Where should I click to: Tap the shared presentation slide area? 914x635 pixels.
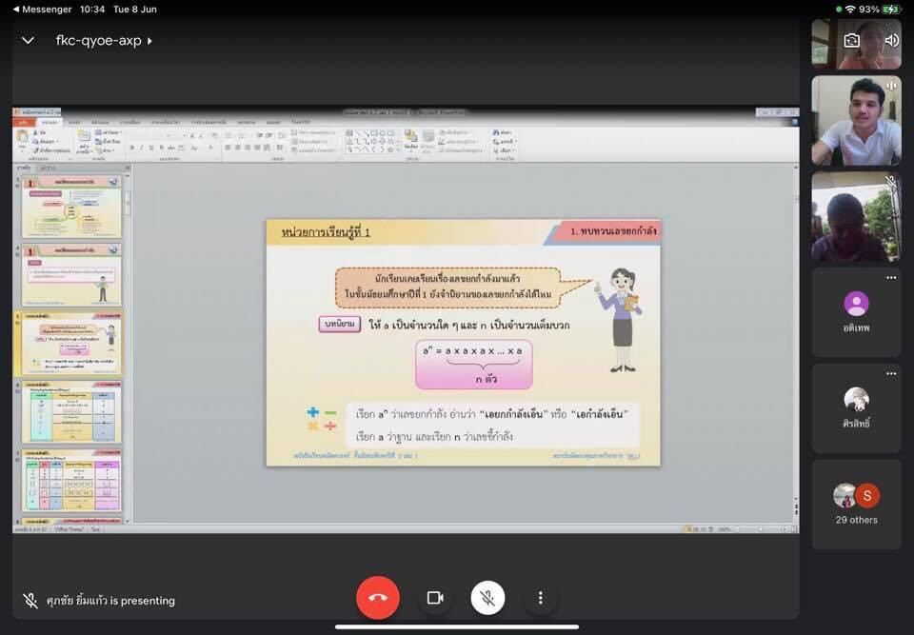pos(462,343)
